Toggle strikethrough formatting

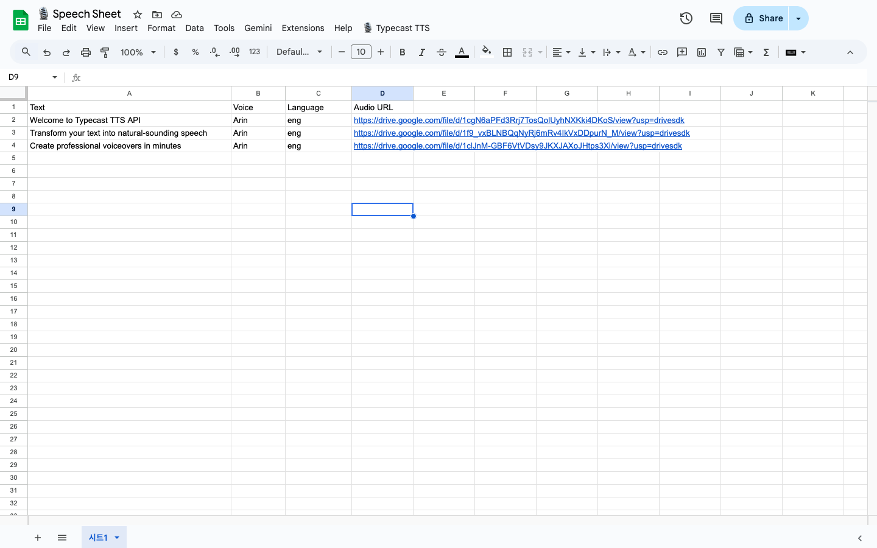[442, 52]
